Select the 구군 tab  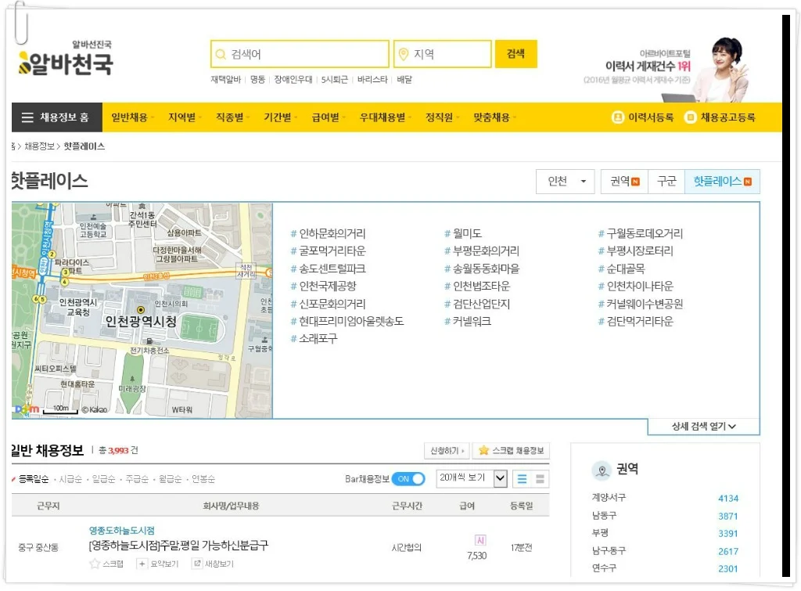pyautogui.click(x=666, y=182)
